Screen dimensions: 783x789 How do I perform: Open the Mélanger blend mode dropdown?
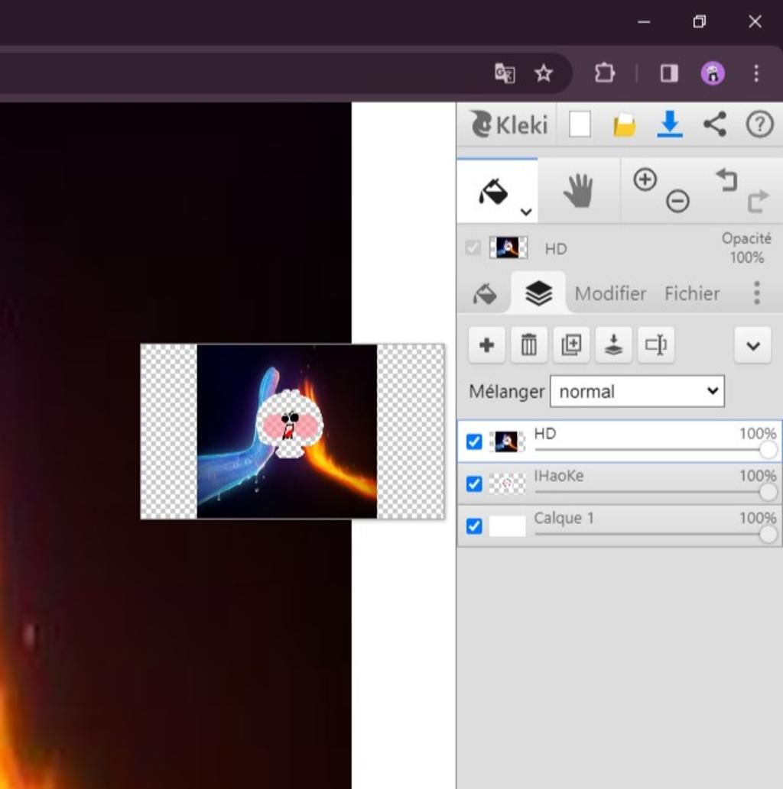pos(637,392)
